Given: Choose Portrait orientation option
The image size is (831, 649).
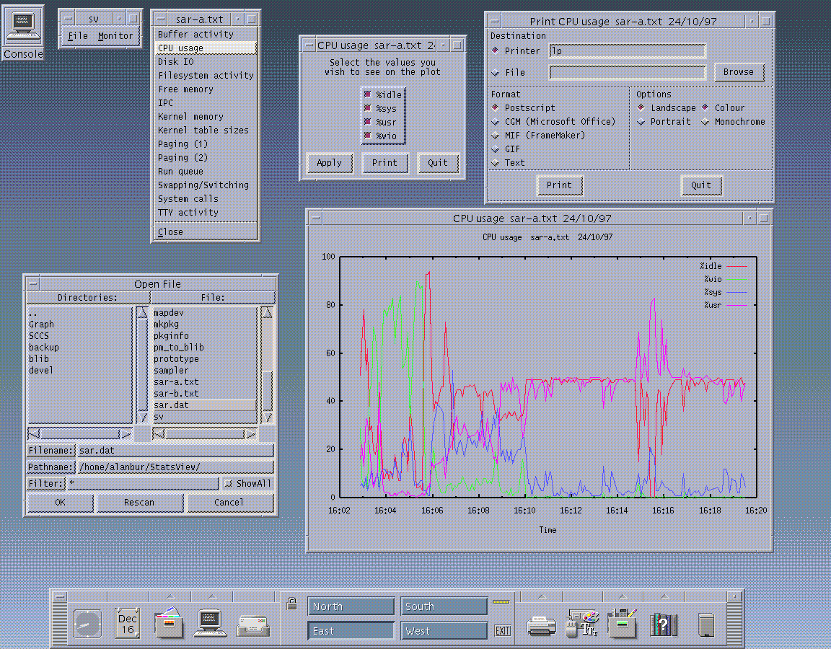Looking at the screenshot, I should (x=641, y=122).
